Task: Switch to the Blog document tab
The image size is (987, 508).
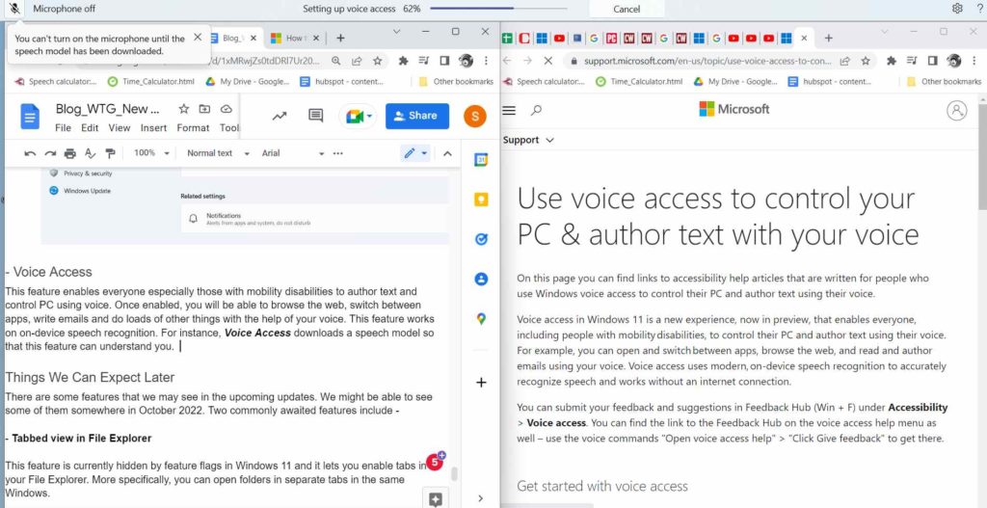Action: pyautogui.click(x=235, y=38)
